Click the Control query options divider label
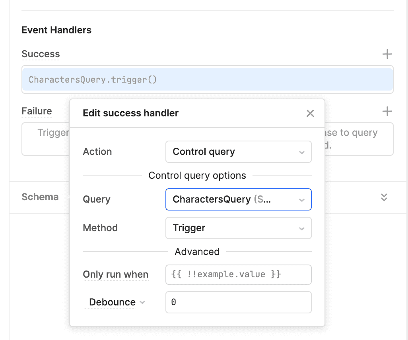Viewport: 408px width, 340px height. 197,176
